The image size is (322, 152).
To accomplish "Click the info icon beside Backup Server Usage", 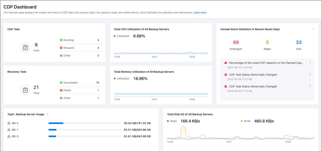I will [x=47, y=114].
